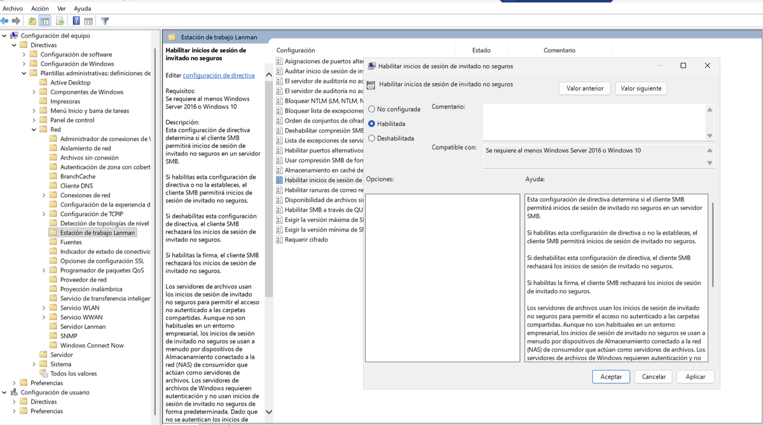
Task: Sort by the Comentario column header
Action: point(560,50)
